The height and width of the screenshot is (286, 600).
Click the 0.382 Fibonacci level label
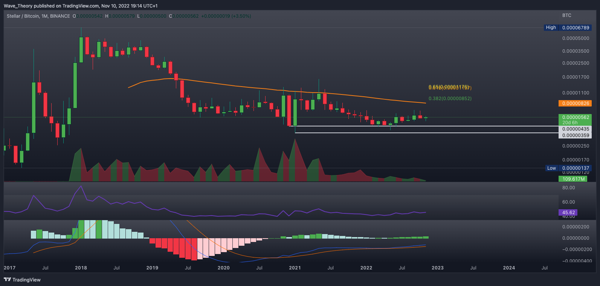(x=450, y=99)
